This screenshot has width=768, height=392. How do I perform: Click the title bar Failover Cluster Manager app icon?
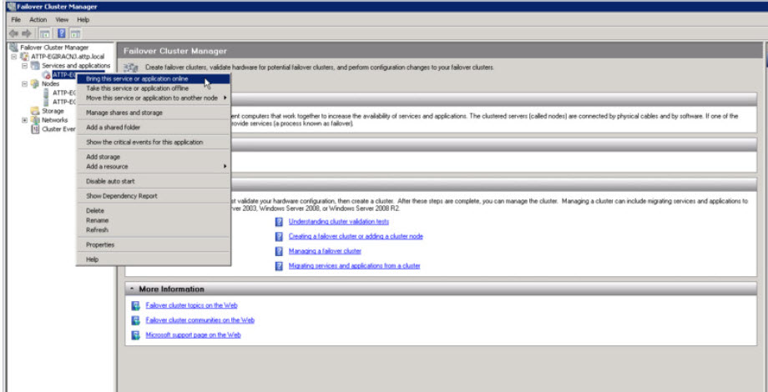pyautogui.click(x=11, y=7)
